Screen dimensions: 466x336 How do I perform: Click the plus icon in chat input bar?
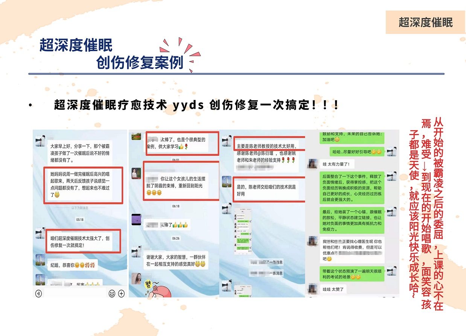121,293
